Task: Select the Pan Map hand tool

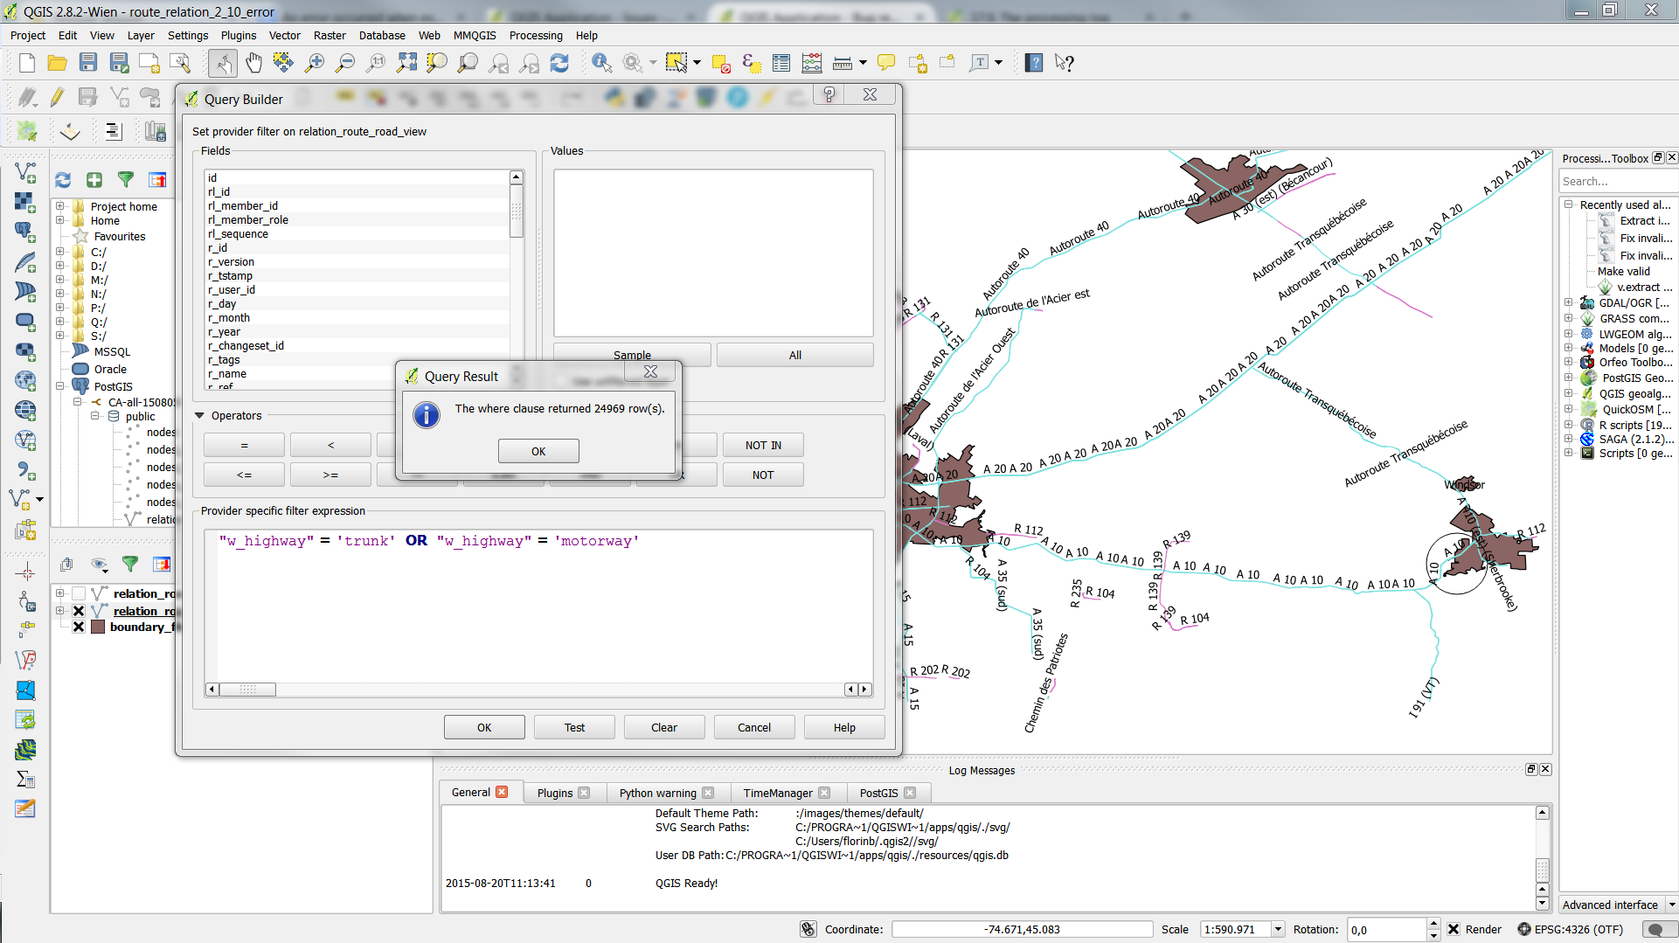Action: point(253,63)
